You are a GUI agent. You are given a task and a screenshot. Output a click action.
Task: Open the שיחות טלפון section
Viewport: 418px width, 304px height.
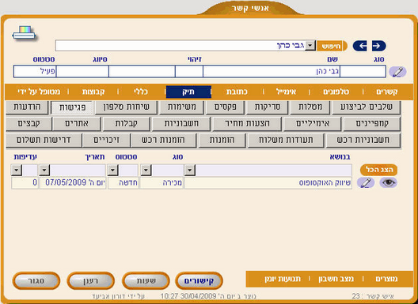click(x=126, y=107)
